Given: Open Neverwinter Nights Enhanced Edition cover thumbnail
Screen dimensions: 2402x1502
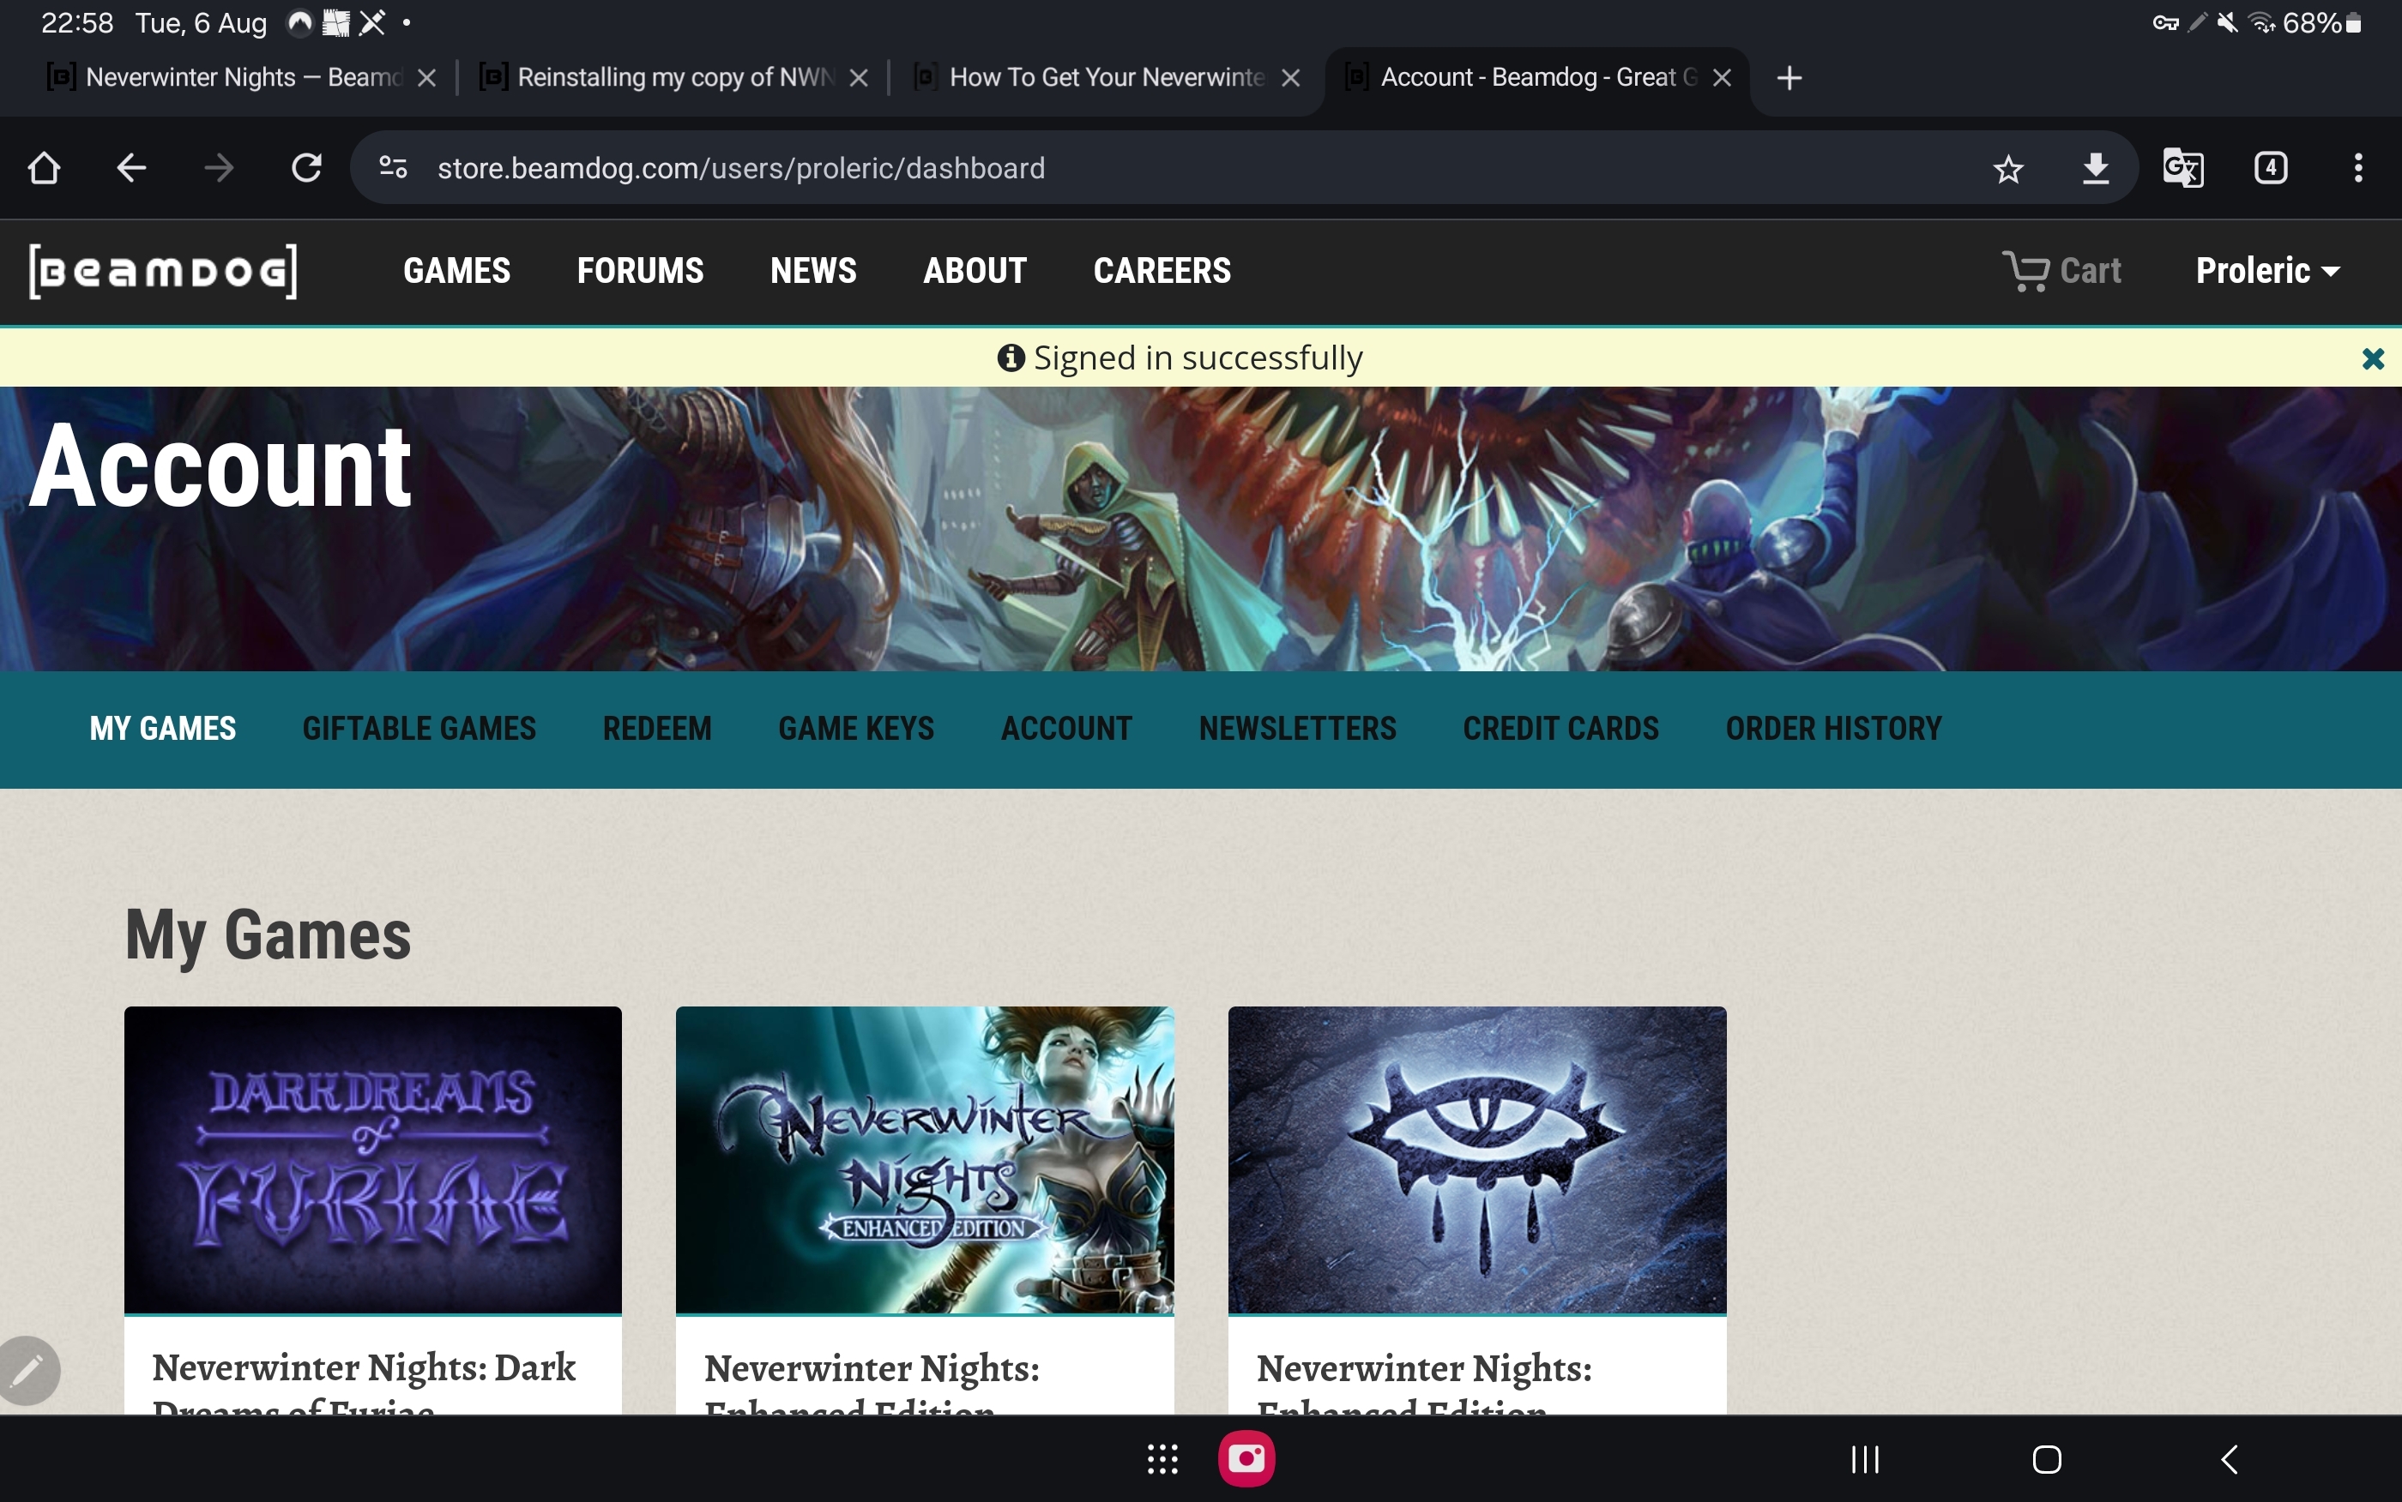Looking at the screenshot, I should (x=926, y=1160).
